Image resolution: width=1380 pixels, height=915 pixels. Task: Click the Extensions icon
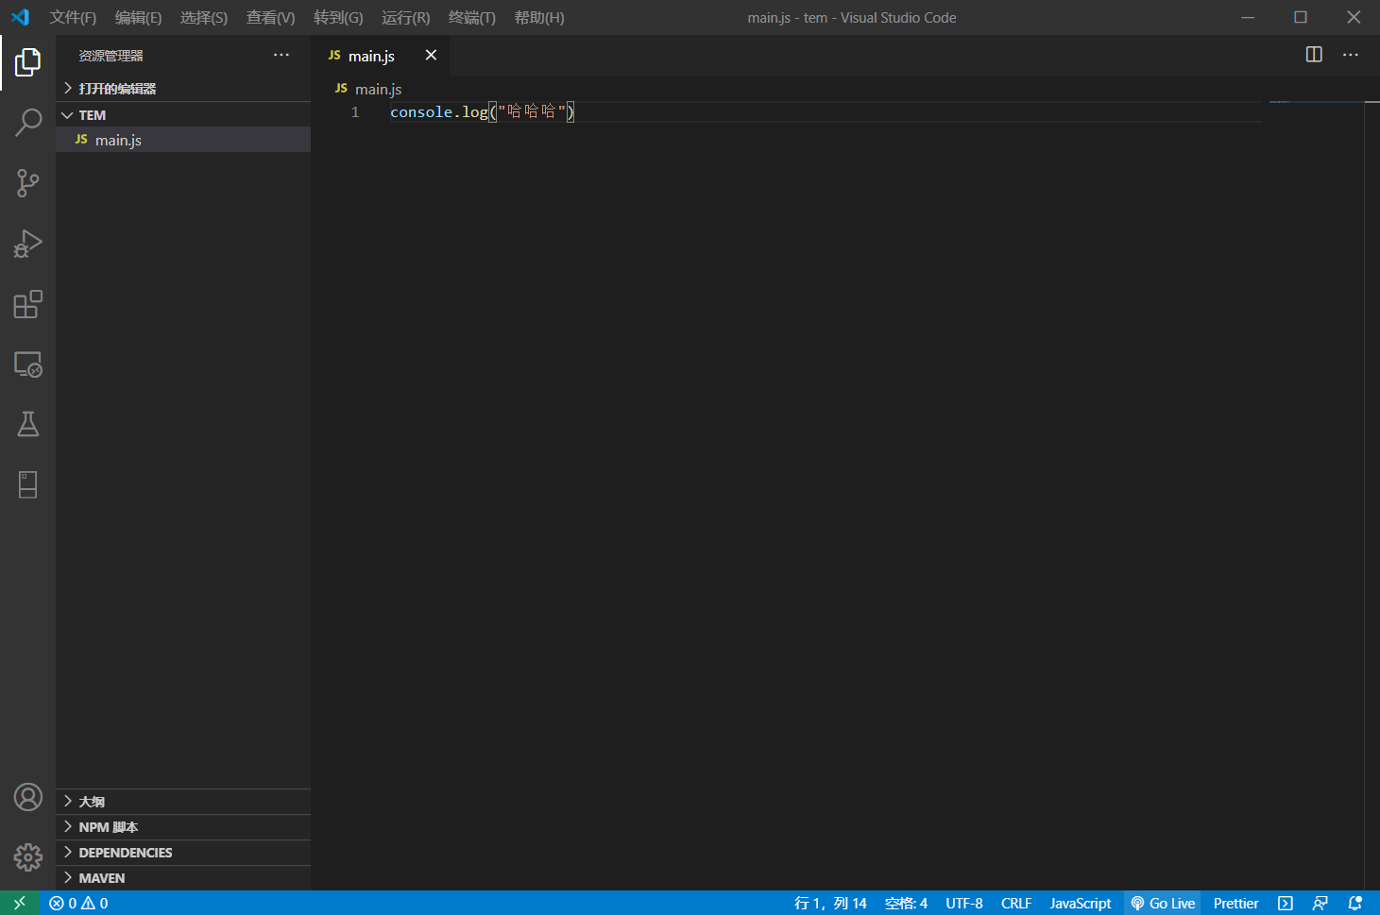click(x=27, y=303)
